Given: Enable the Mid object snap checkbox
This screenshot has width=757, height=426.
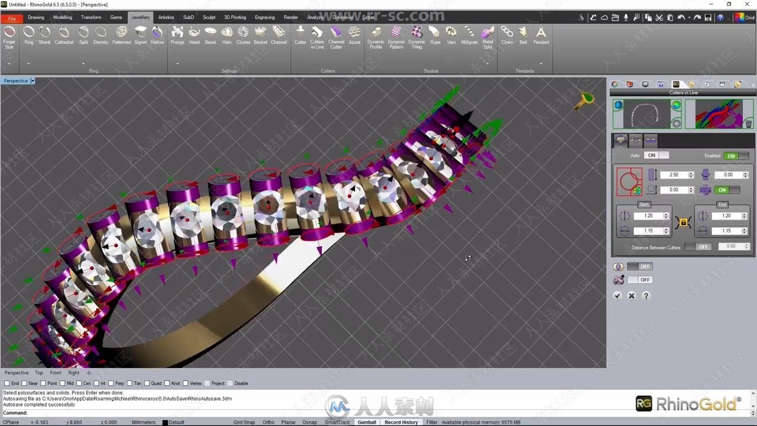Looking at the screenshot, I should click(63, 383).
